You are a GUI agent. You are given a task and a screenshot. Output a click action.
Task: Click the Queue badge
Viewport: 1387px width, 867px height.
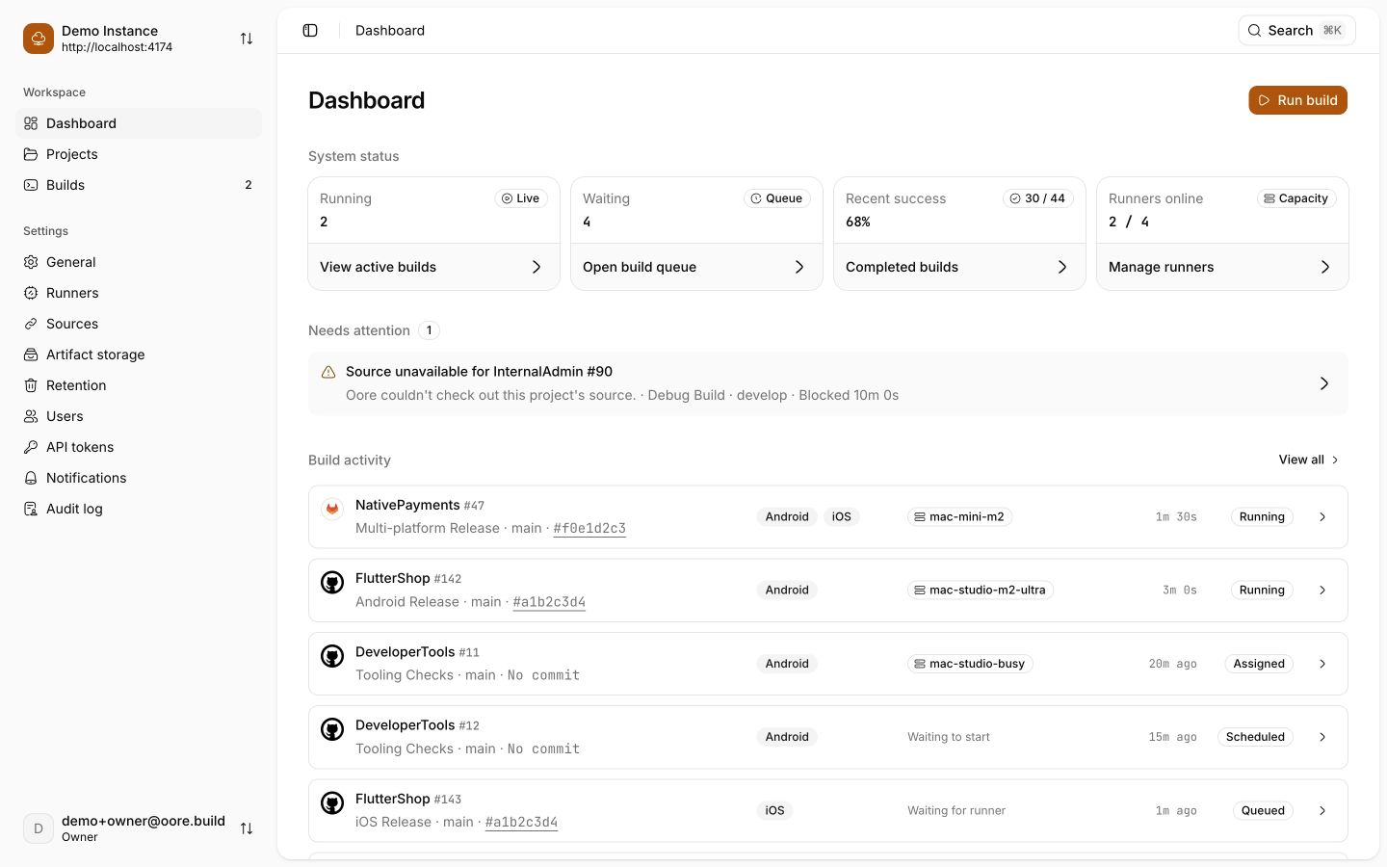point(776,198)
